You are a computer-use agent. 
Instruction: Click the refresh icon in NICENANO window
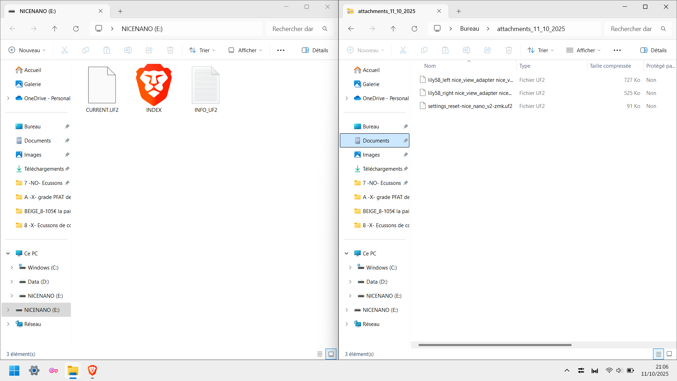(x=76, y=29)
